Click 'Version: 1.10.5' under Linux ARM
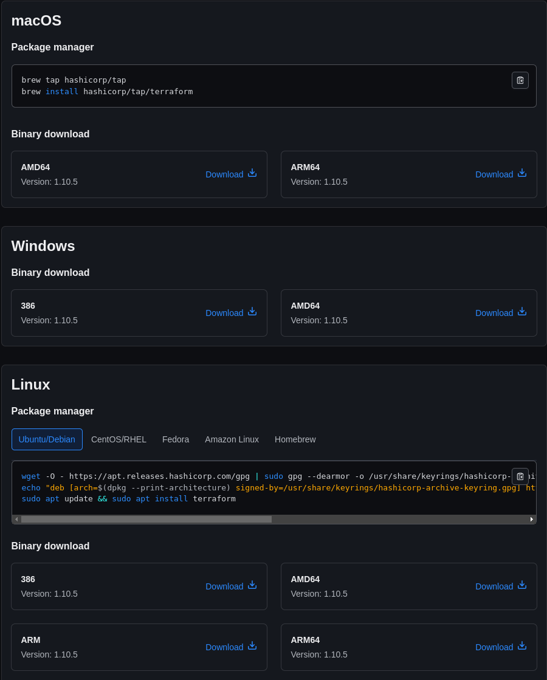 click(x=49, y=654)
